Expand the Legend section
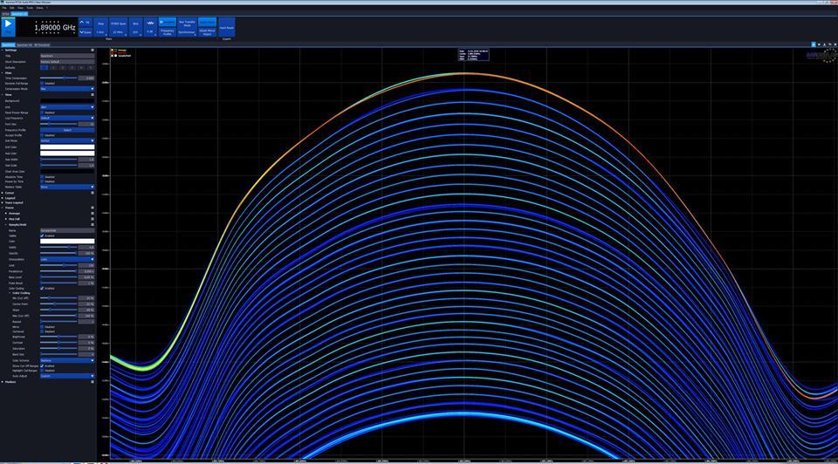Screen dimensions: 838x464 click(x=2, y=198)
